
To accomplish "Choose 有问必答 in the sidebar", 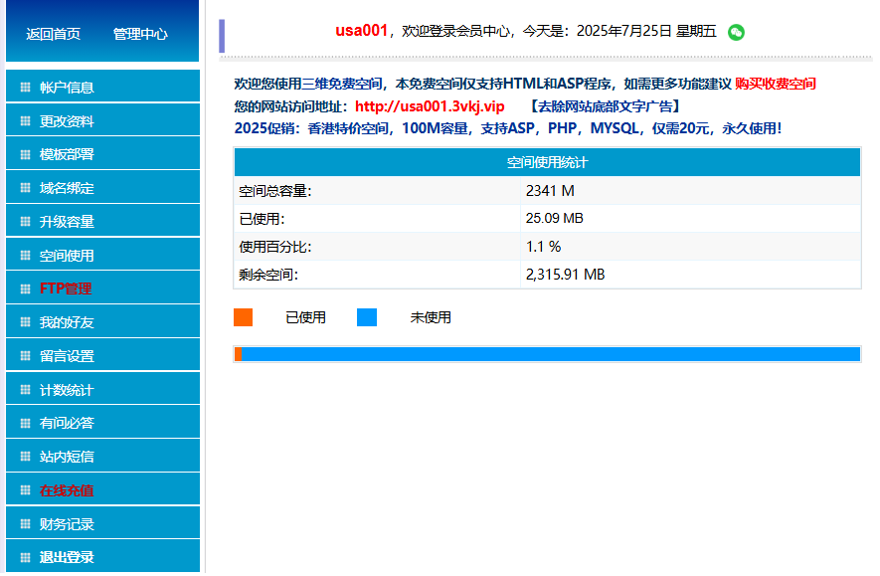I will click(x=102, y=422).
